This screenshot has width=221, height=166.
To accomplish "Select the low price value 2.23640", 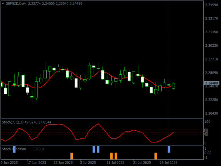I will pyautogui.click(x=62, y=4).
